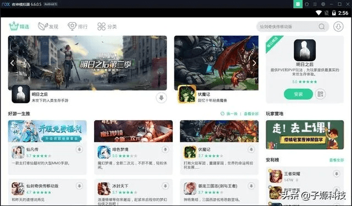Go to the 分类 categories tab
The image size is (352, 206).
pyautogui.click(x=107, y=26)
